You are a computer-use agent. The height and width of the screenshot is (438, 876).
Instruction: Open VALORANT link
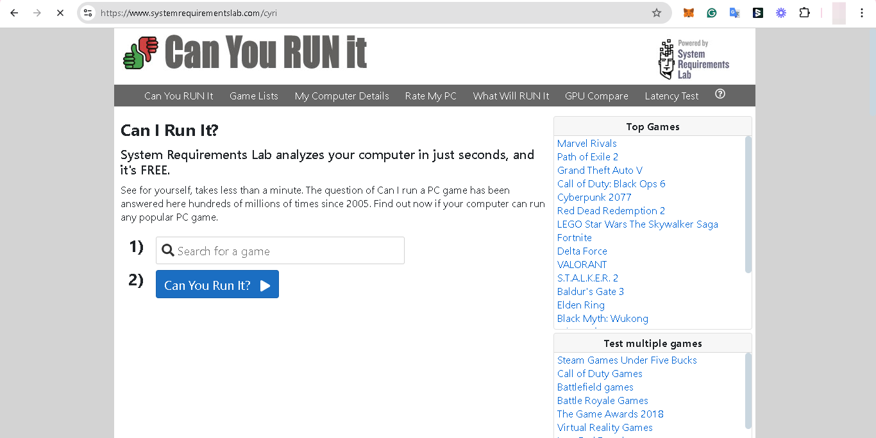click(582, 265)
